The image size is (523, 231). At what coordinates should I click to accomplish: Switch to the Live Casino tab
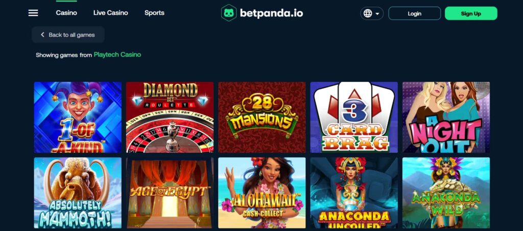pos(111,13)
